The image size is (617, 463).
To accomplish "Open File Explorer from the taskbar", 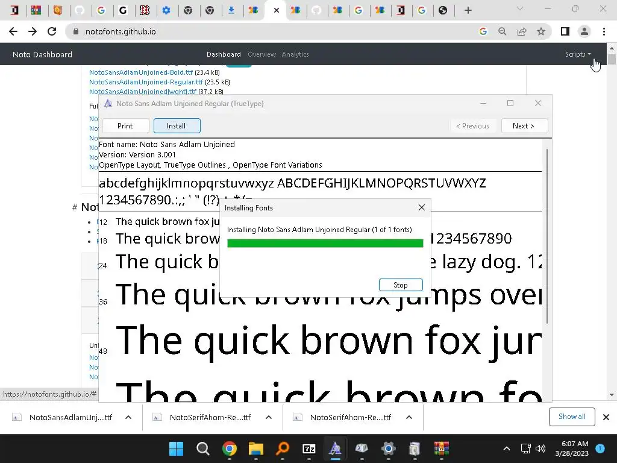I will (x=255, y=449).
